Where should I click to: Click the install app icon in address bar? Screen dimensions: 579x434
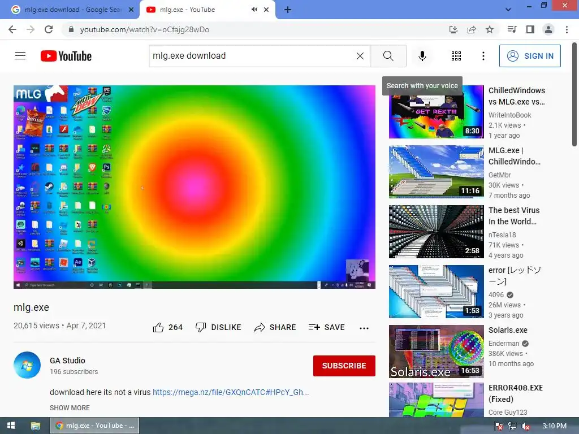coord(453,29)
